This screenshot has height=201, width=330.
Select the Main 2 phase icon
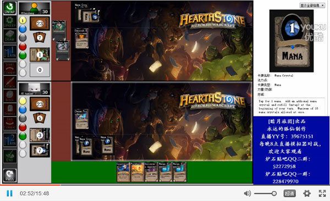click(x=10, y=140)
